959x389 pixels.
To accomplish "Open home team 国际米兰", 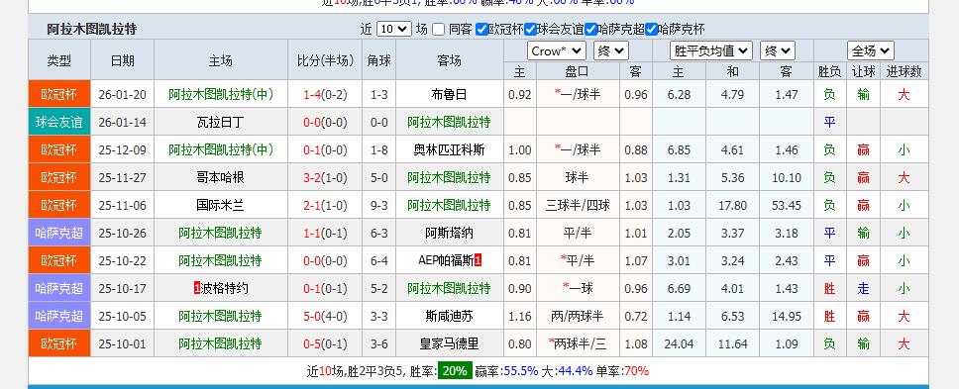I will 220,205.
